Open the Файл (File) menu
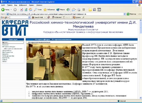This screenshot has height=103, width=142. point(3,5)
